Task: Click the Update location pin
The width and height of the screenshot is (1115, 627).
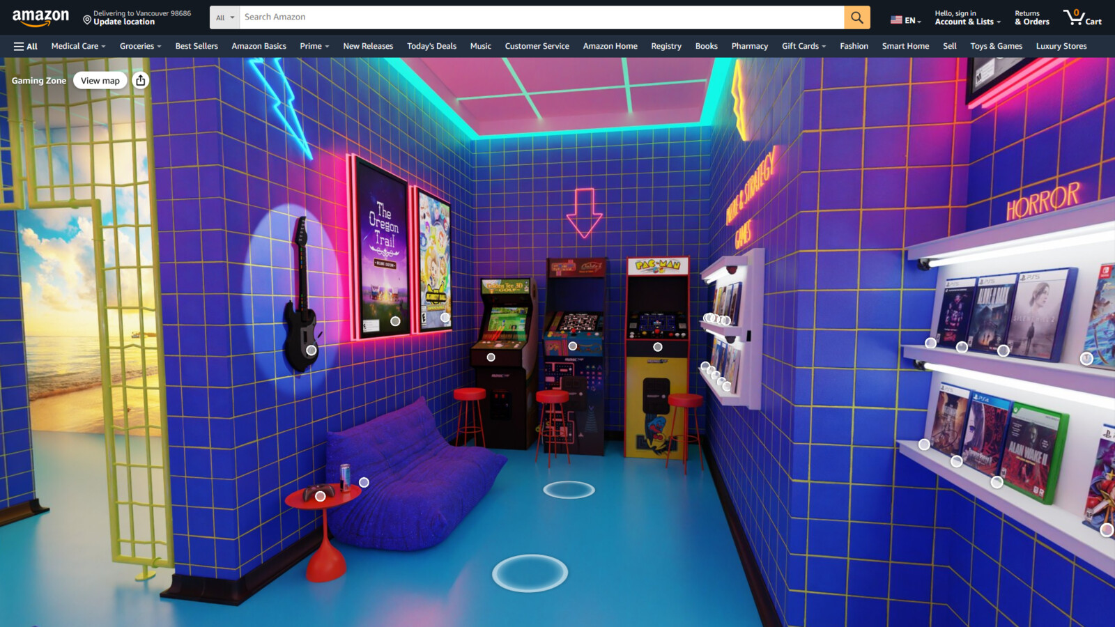Action: tap(87, 20)
